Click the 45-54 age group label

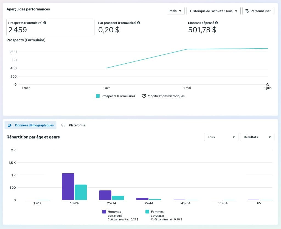pos(186,203)
